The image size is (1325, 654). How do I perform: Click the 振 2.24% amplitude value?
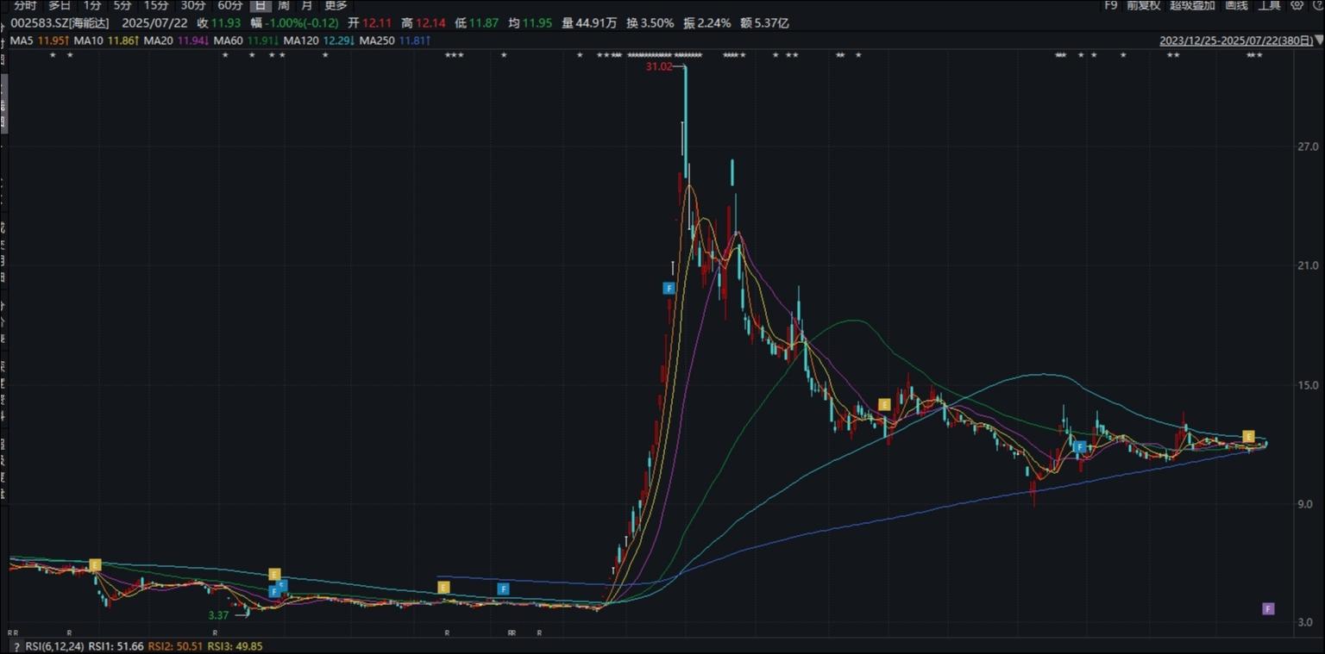(x=707, y=23)
